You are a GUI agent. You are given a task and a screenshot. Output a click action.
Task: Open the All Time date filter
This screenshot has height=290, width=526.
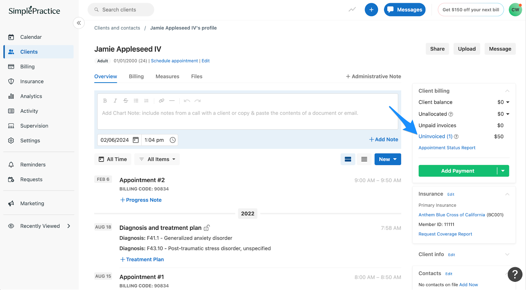point(113,159)
